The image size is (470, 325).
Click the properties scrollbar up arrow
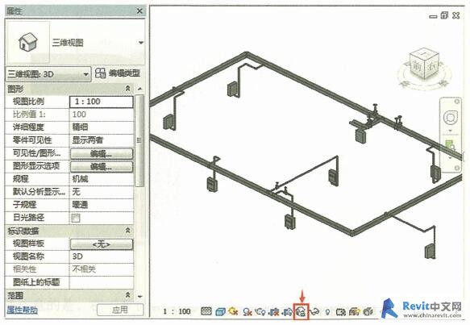[139, 89]
